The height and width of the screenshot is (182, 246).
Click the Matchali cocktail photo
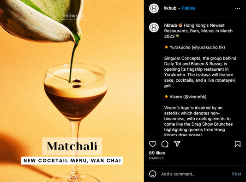tap(72, 91)
